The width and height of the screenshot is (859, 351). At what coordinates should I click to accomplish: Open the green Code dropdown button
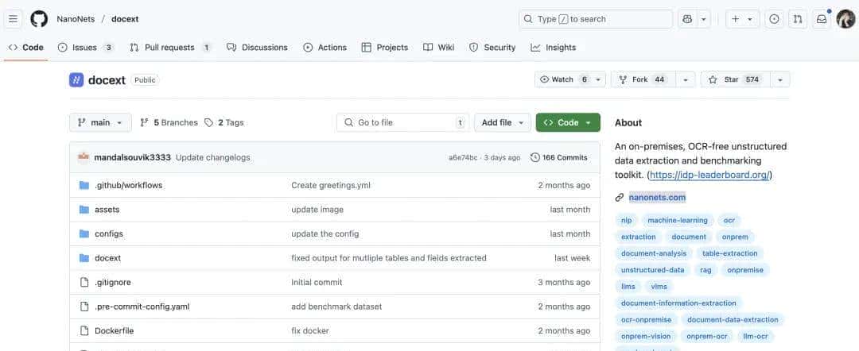coord(568,122)
